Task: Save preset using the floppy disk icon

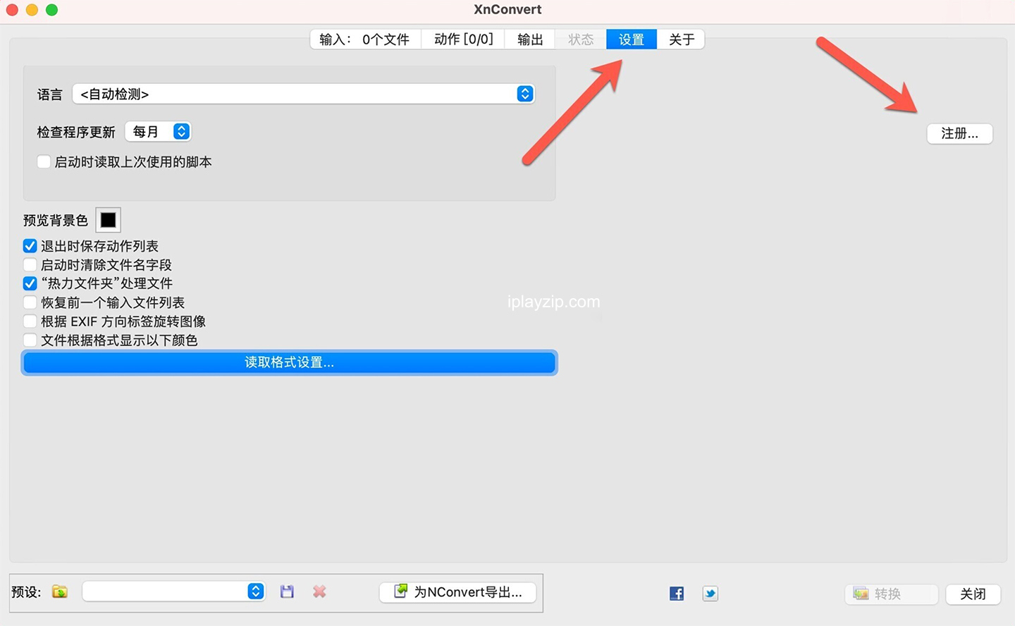Action: pos(287,591)
